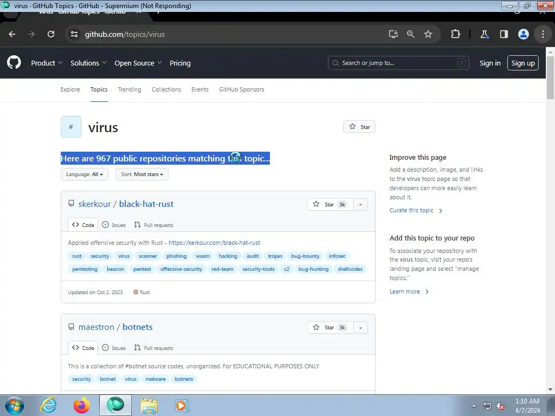The image size is (555, 416).
Task: Expand the Open Source menu
Action: coord(138,63)
